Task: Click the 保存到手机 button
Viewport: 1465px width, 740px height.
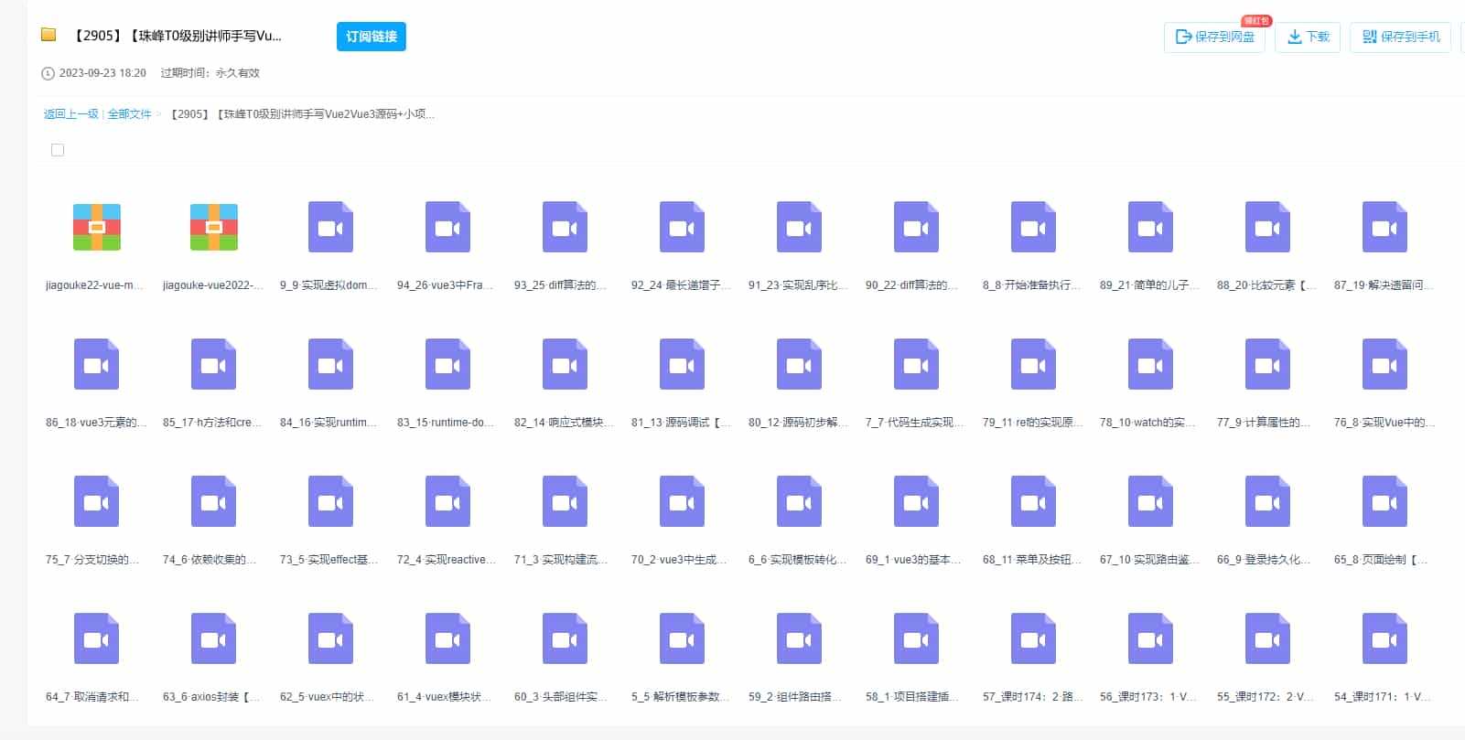Action: point(1400,37)
